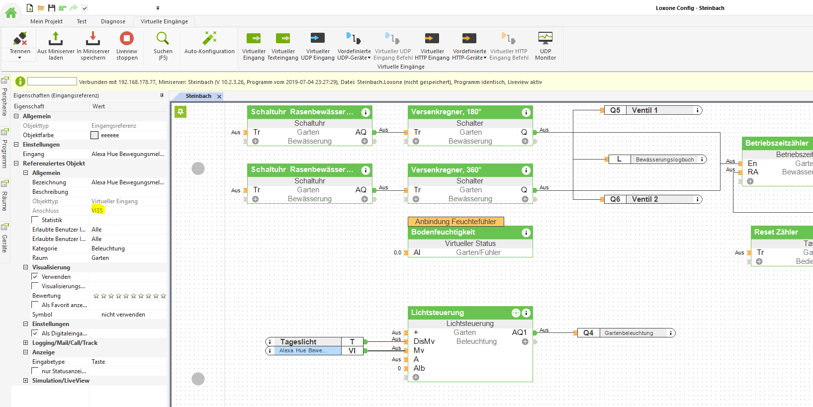813x407 pixels.
Task: Switch to the Diagnose ribbon tab
Action: tap(113, 21)
